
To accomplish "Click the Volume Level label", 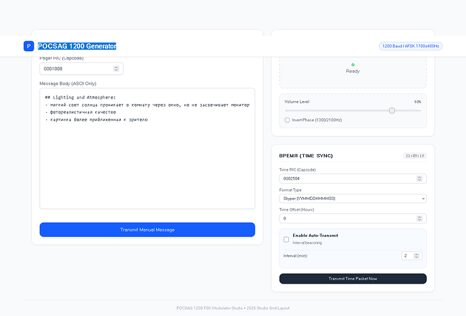I will point(297,101).
